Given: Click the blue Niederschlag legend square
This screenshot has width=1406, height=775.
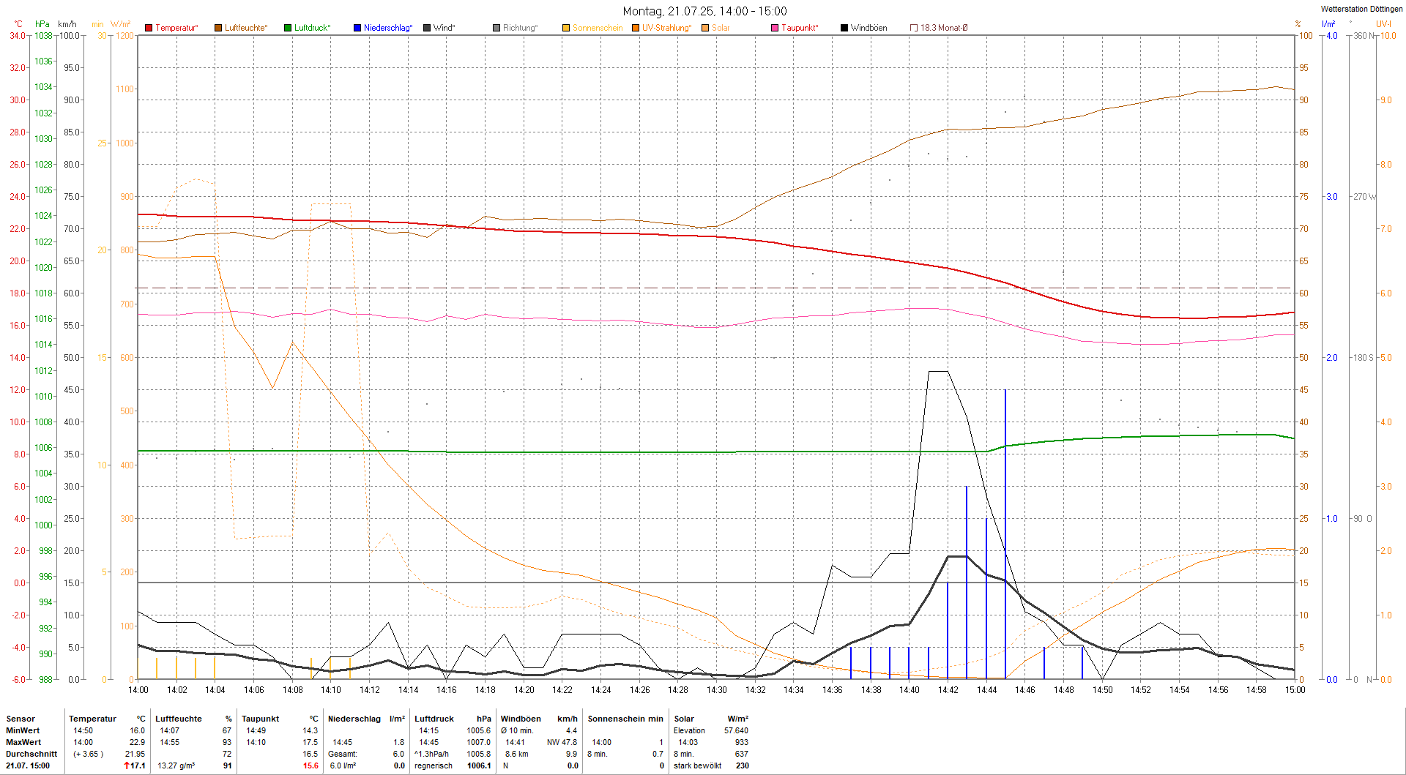Looking at the screenshot, I should tap(357, 28).
